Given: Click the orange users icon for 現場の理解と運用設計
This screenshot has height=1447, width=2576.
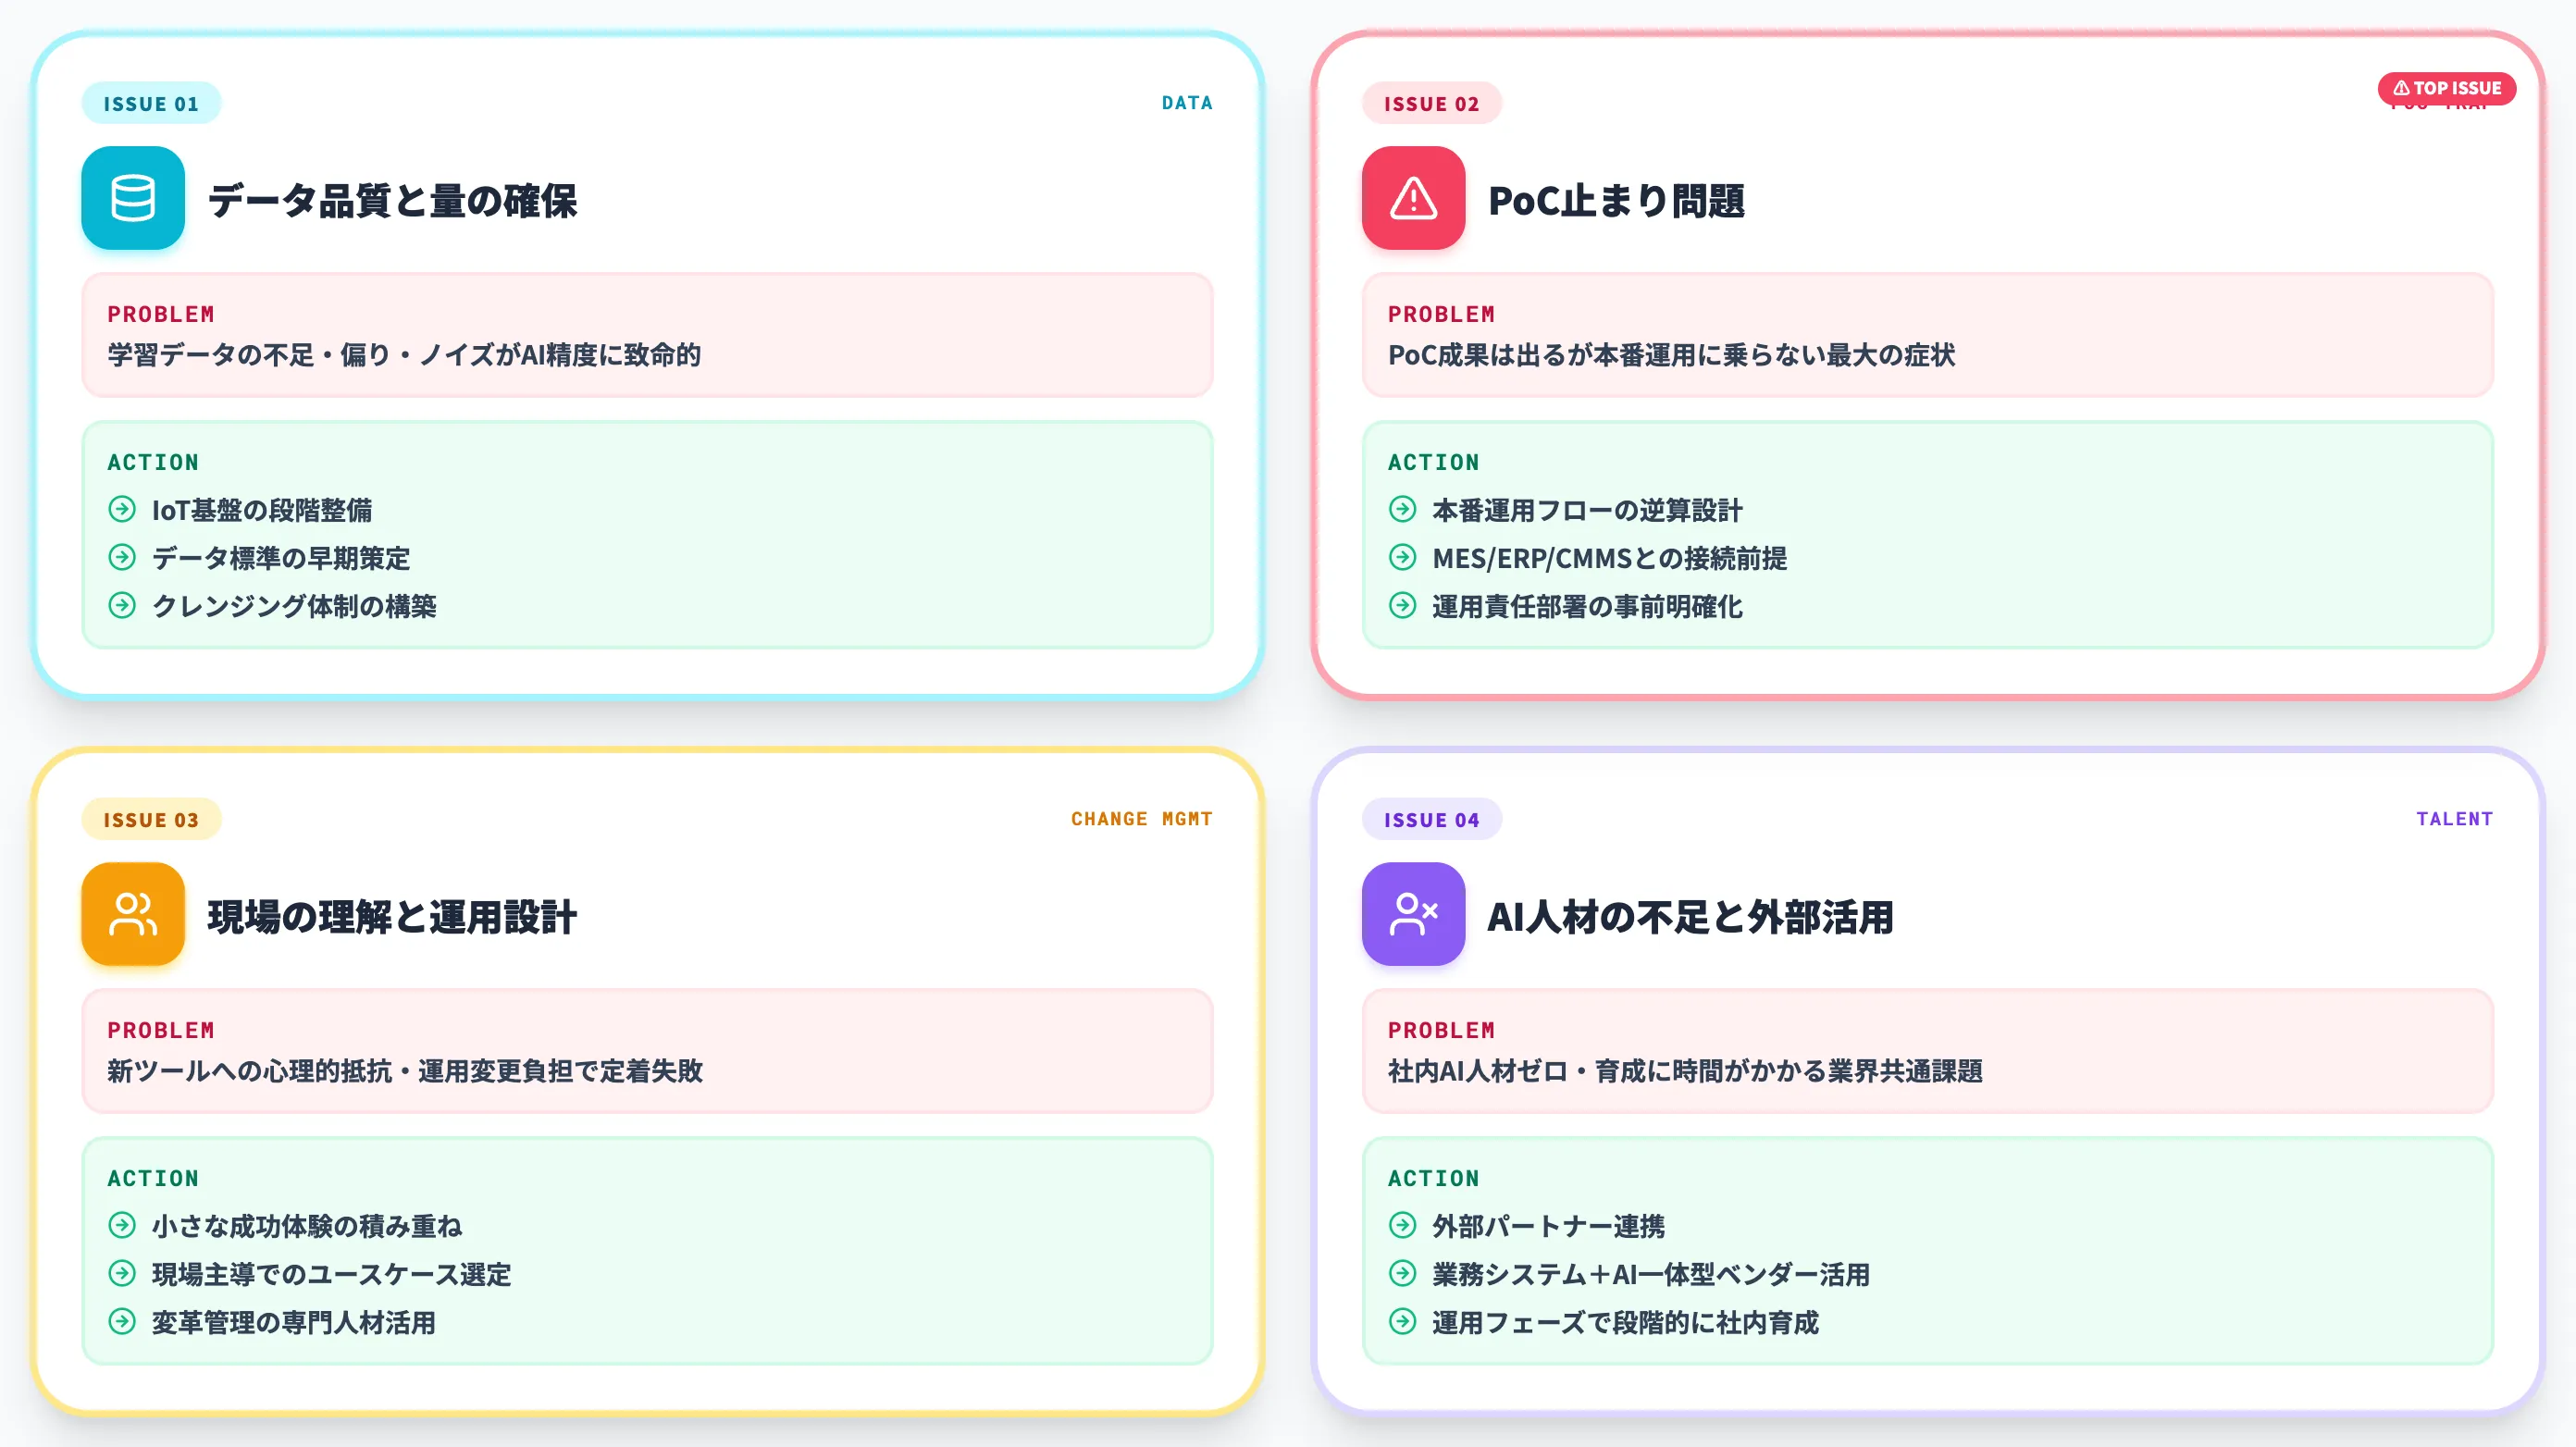Looking at the screenshot, I should (133, 914).
